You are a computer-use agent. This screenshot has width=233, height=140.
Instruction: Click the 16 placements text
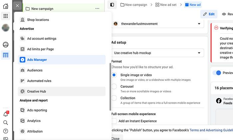click(x=224, y=88)
